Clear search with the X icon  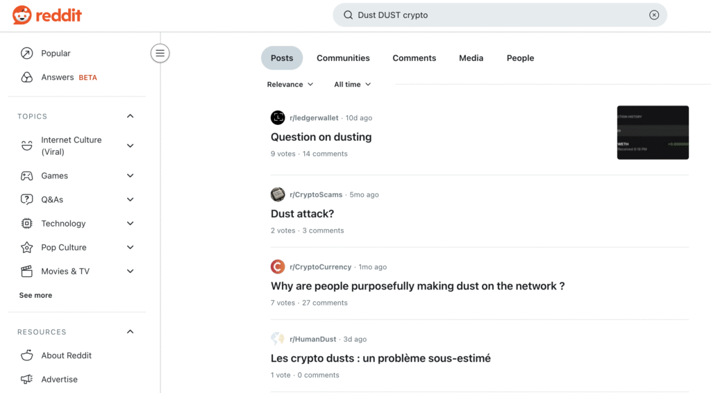coord(654,15)
